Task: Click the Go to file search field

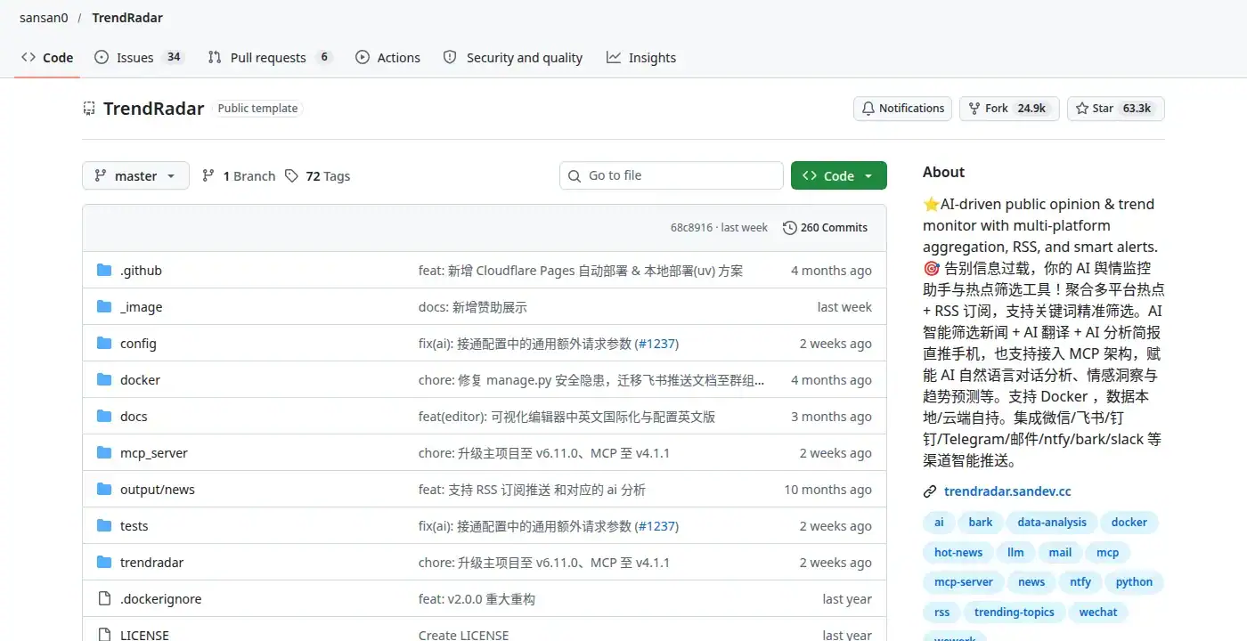Action: tap(672, 176)
